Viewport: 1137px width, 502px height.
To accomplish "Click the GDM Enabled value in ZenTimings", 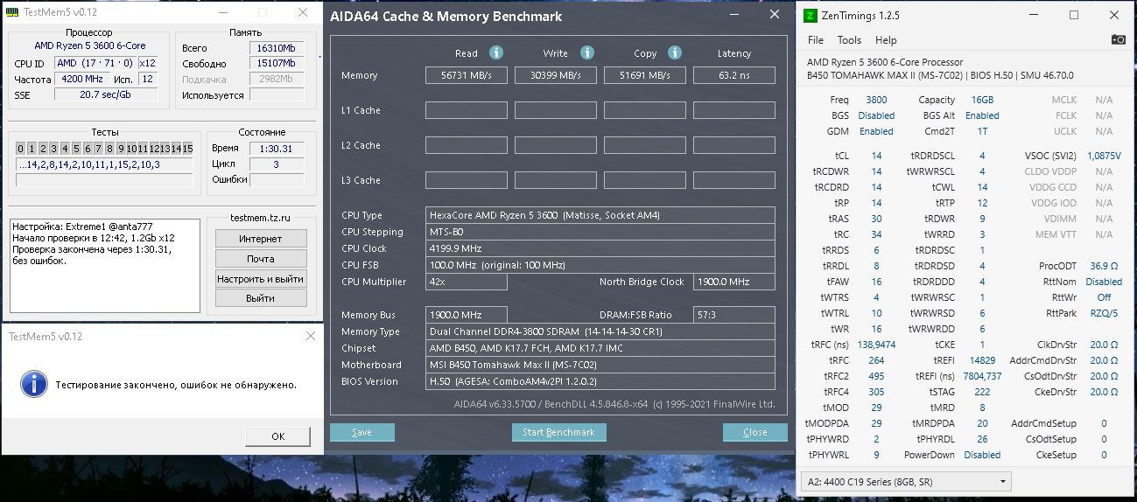I will (876, 131).
